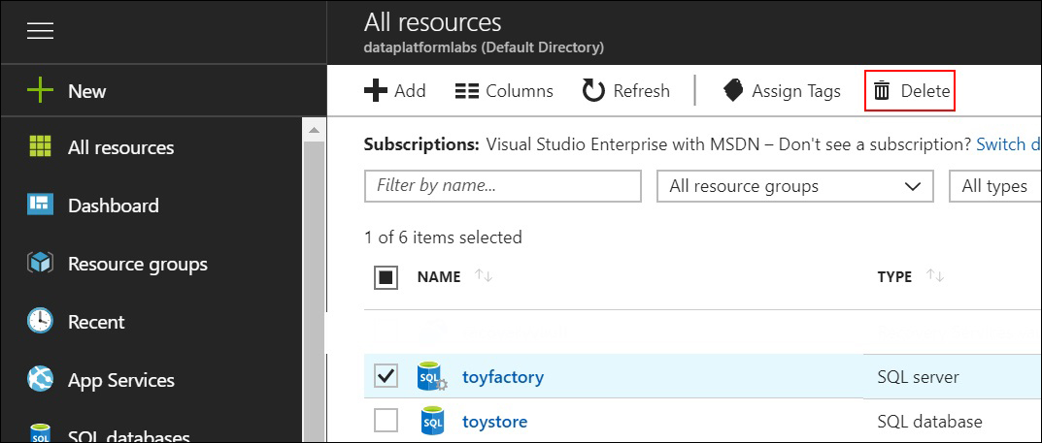The image size is (1042, 443).
Task: Click the Dashboard sidebar icon
Action: coord(40,205)
